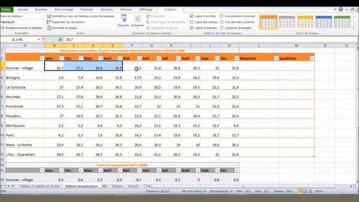The width and height of the screenshot is (359, 202).
Task: Click the table name field Tableau24
Action: (x=21, y=22)
